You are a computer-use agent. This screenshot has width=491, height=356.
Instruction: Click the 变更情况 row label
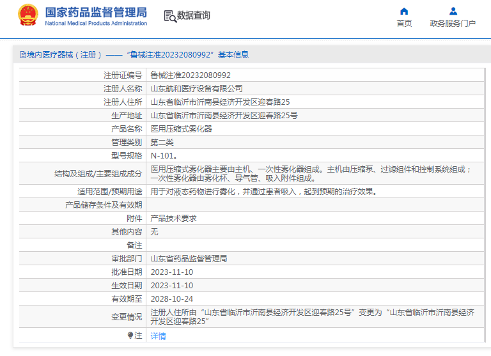coord(127,317)
